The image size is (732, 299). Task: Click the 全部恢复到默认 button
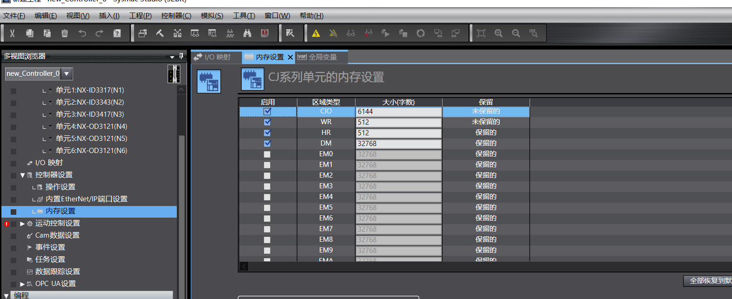(707, 281)
